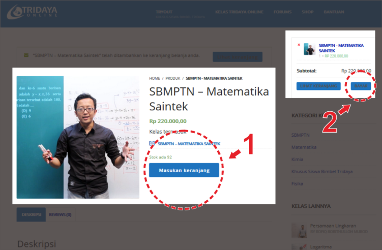Click Home breadcrumb link
The image size is (382, 250).
tap(154, 78)
